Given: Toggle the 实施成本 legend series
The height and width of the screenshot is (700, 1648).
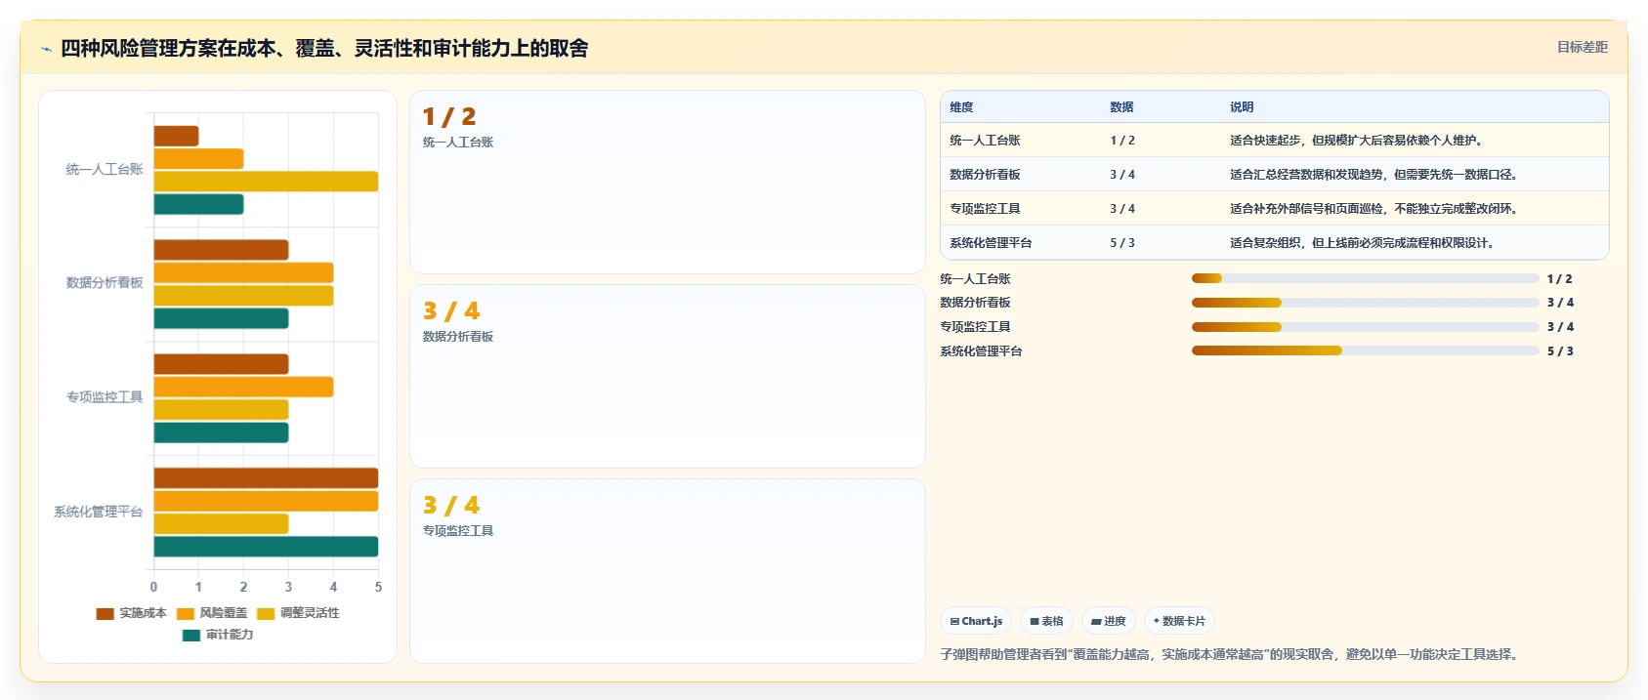Looking at the screenshot, I should [132, 613].
